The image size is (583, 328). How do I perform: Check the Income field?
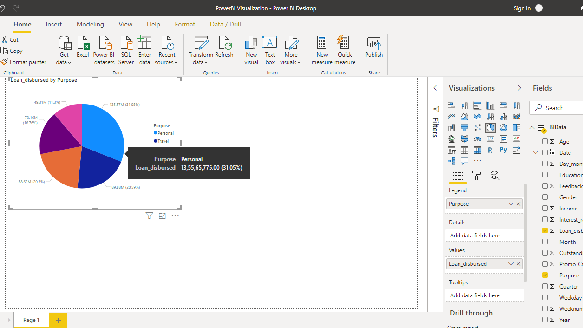click(545, 208)
